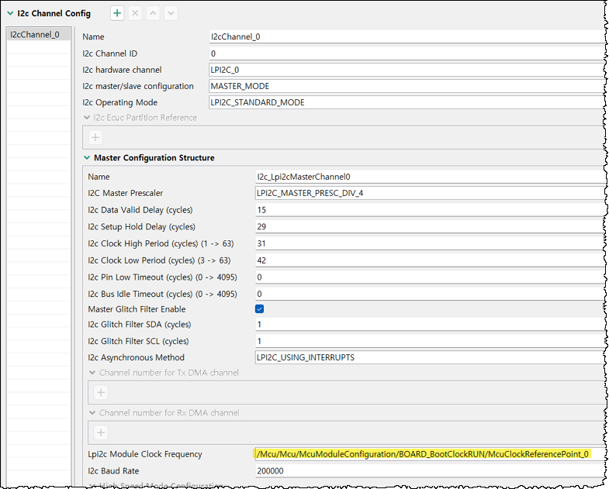Remove selected I2c channel with X icon
The width and height of the screenshot is (609, 489).
click(x=135, y=13)
